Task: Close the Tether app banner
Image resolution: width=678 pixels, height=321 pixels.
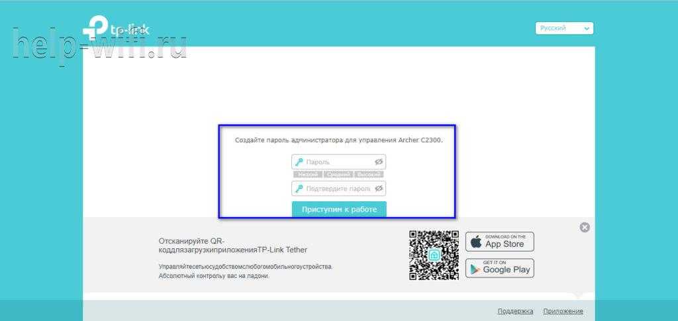Action: pos(585,227)
